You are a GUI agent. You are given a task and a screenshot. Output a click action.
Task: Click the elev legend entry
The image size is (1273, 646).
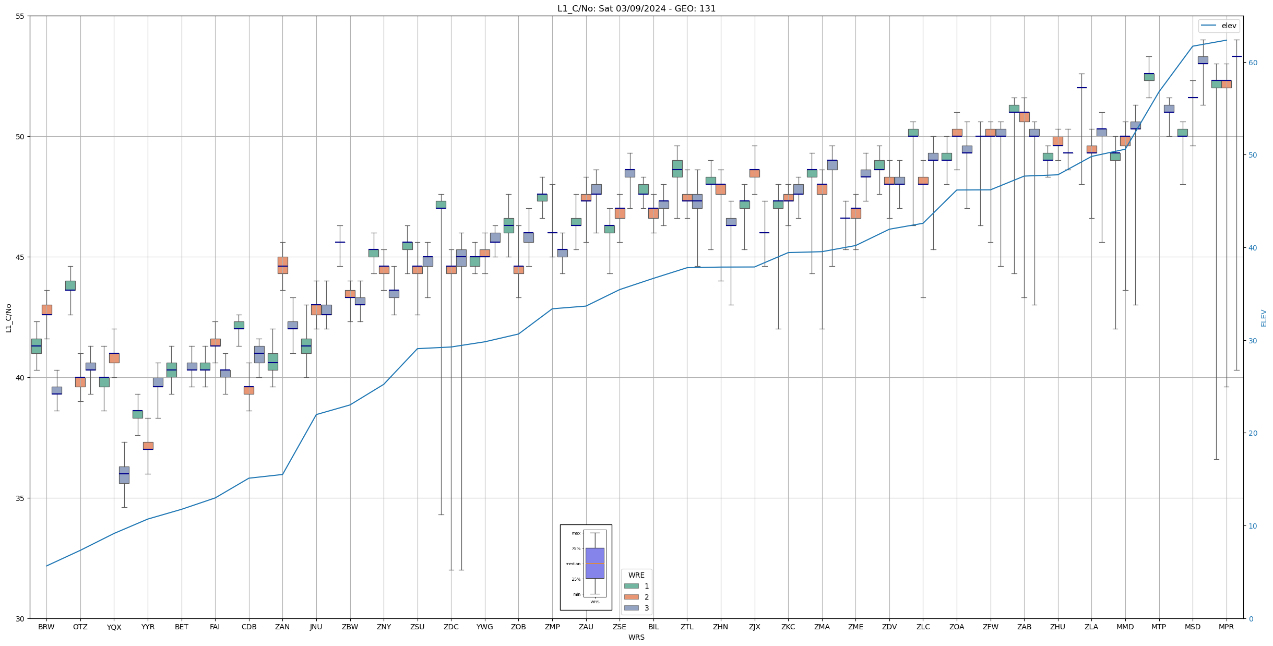click(x=1218, y=26)
